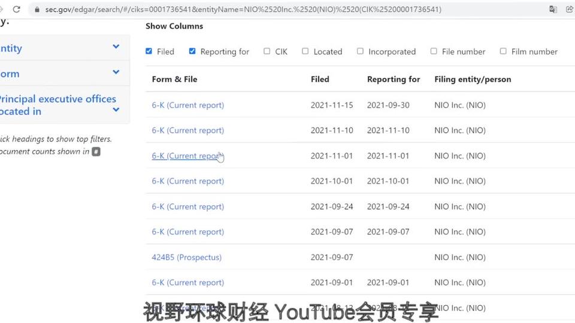Viewport: 575px width, 323px height.
Task: Focus the sec.gov address bar URL
Action: click(x=243, y=10)
